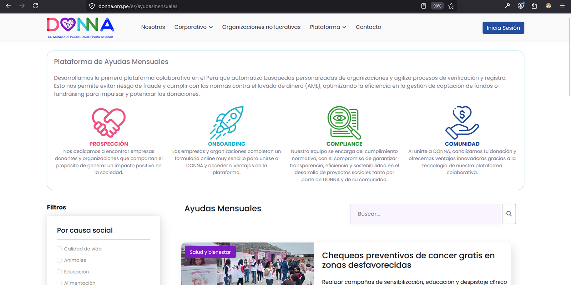
Task: Bookmark this page with the star
Action: click(x=451, y=6)
